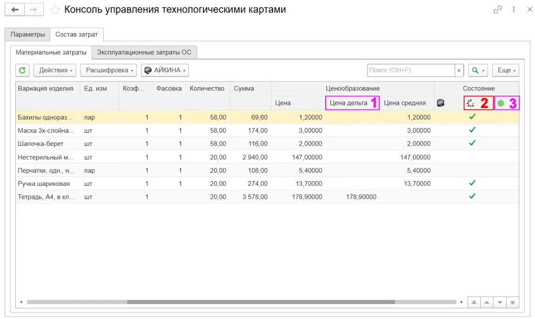
Task: Open the three-dot more menu
Action: 514,10
